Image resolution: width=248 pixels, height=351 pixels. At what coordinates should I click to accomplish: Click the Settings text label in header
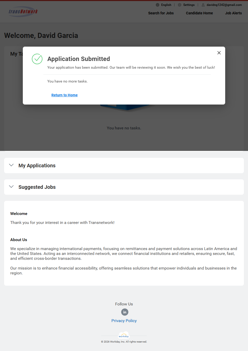point(189,5)
